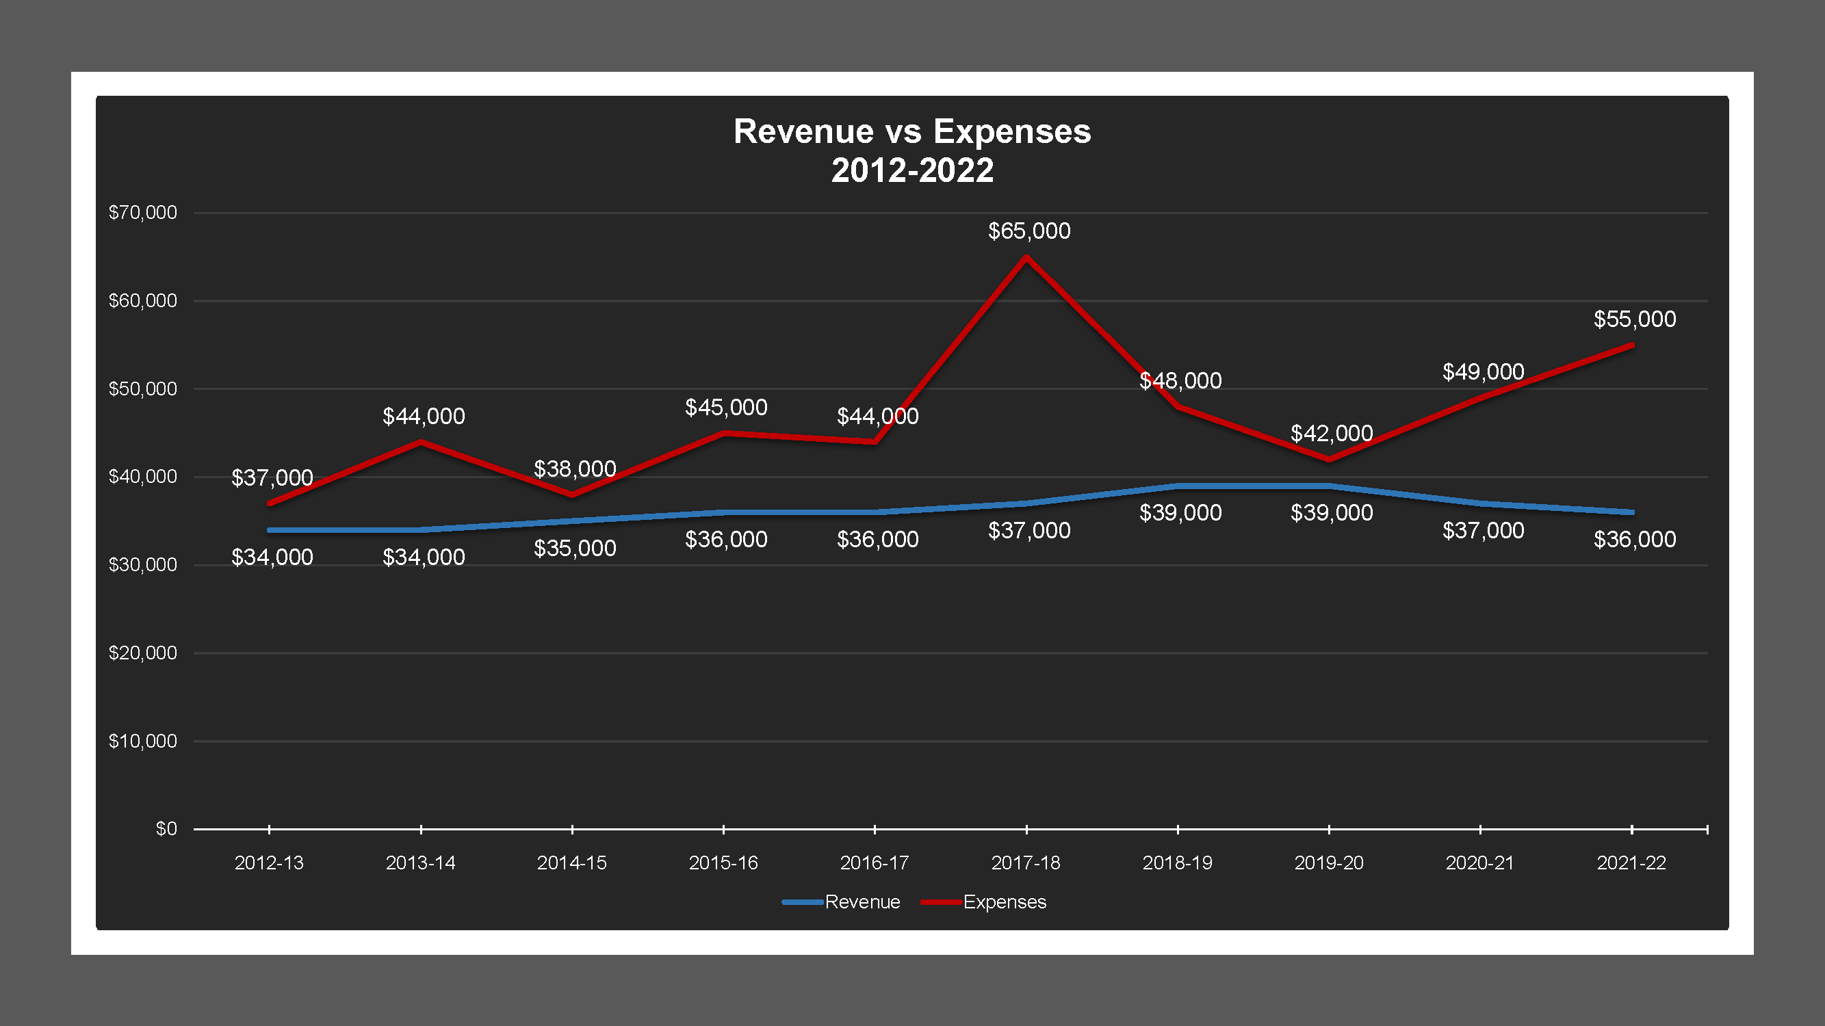Viewport: 1825px width, 1026px height.
Task: Select the $42,000 expenses data label
Action: (x=1331, y=434)
